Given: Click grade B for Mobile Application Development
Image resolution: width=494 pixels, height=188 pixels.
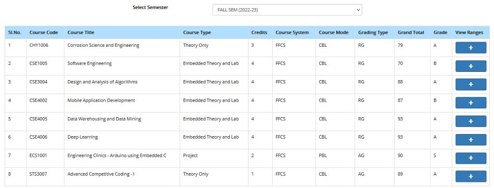Looking at the screenshot, I should pyautogui.click(x=435, y=100).
